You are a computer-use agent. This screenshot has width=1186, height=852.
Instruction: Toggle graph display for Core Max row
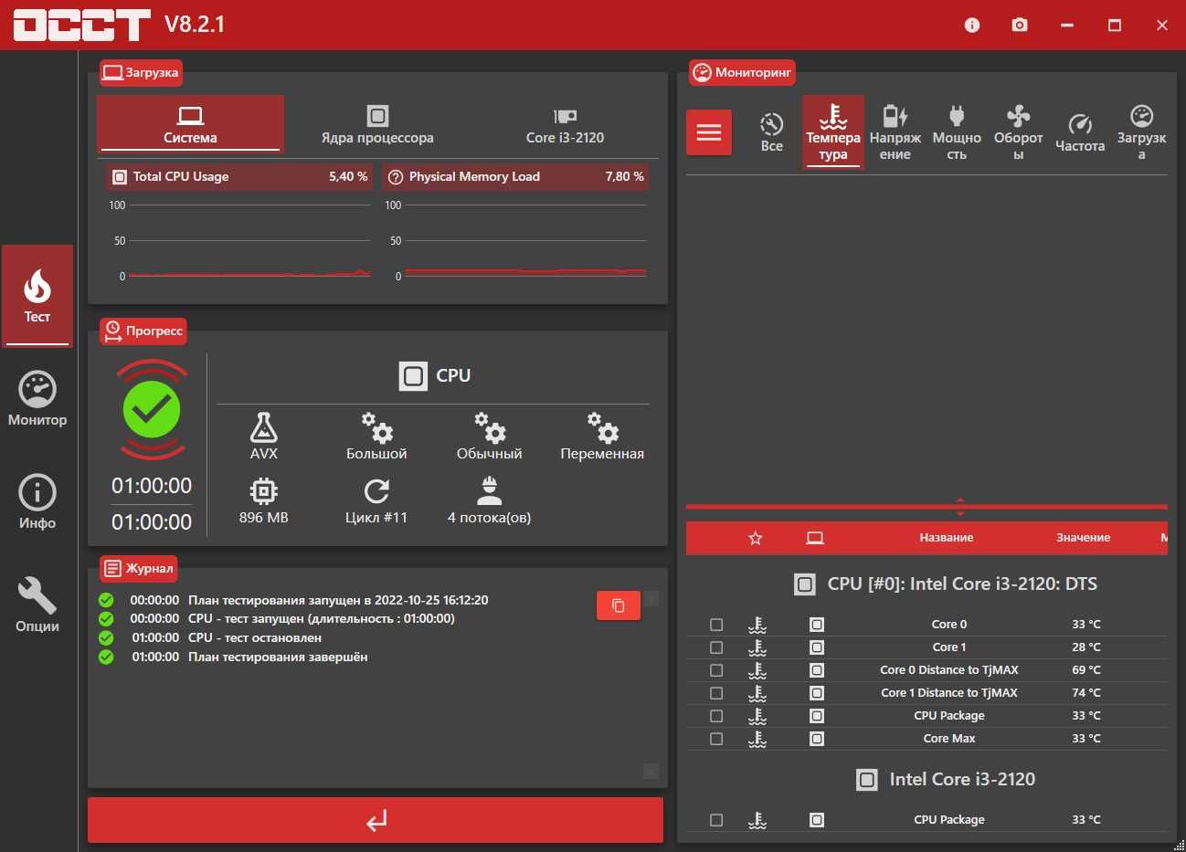click(817, 739)
